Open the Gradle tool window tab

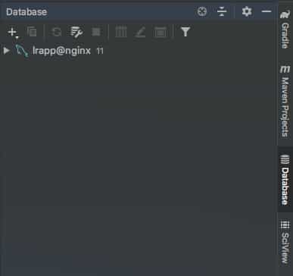tap(285, 30)
